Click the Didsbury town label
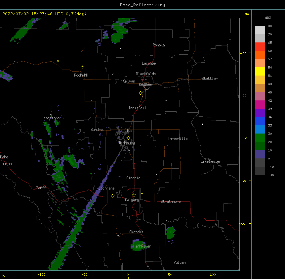Screen dimensions: 285x279 (127, 143)
